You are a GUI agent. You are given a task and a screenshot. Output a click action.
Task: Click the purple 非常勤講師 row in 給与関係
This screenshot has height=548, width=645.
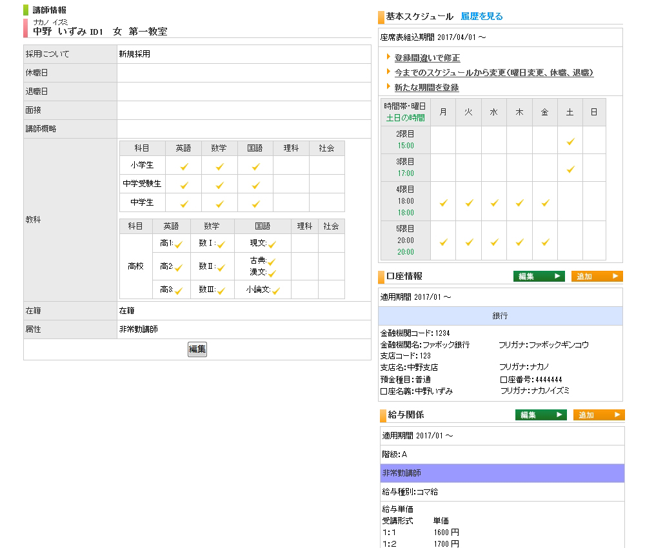click(x=502, y=473)
